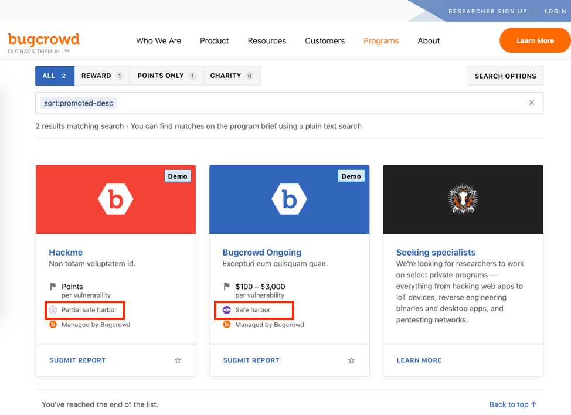Screen dimensions: 571x415
Task: Open the Customers menu
Action: coord(325,41)
